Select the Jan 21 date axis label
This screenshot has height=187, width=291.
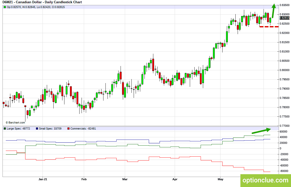43,179
